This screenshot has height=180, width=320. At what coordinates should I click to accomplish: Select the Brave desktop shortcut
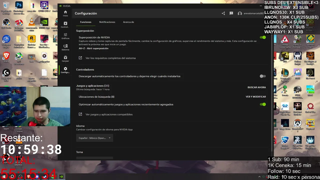pyautogui.click(x=6, y=57)
